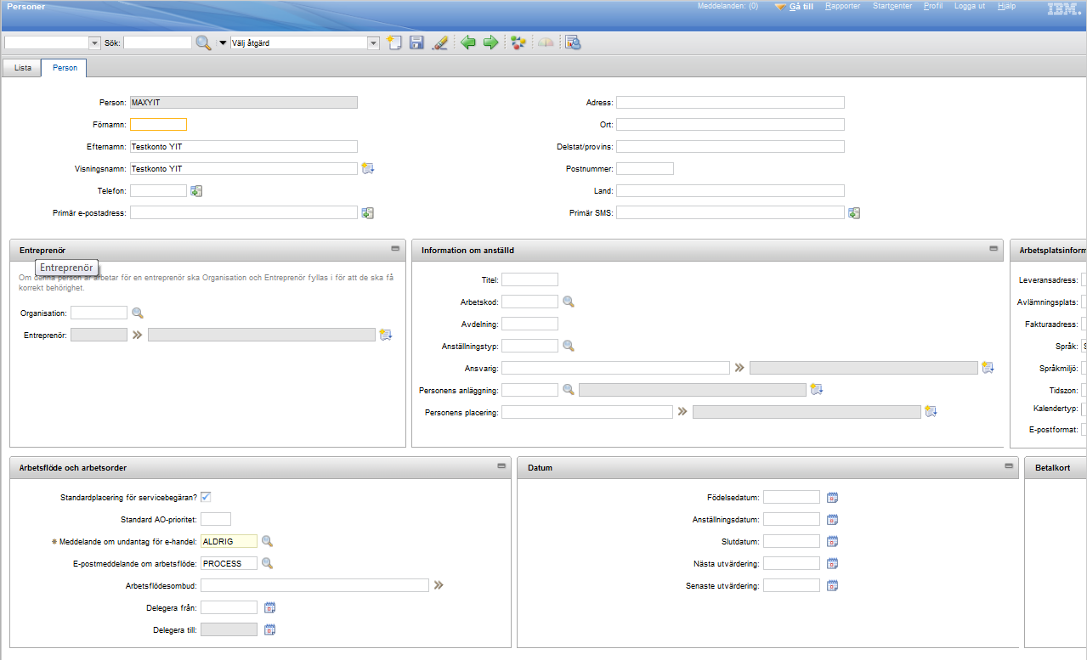Click the PROCESS value field
This screenshot has width=1087, height=660.
point(229,563)
